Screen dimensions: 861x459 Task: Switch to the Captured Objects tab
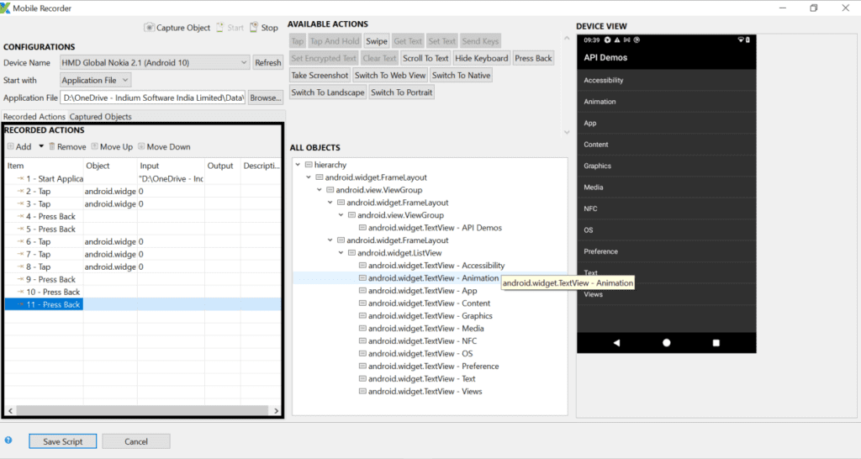pyautogui.click(x=100, y=117)
